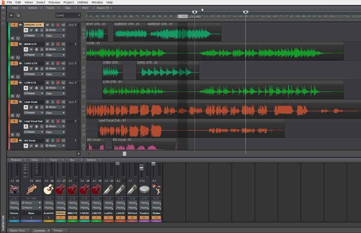Toggle automation Write on CHRS GTR track
This screenshot has width=361, height=233.
[x=31, y=69]
